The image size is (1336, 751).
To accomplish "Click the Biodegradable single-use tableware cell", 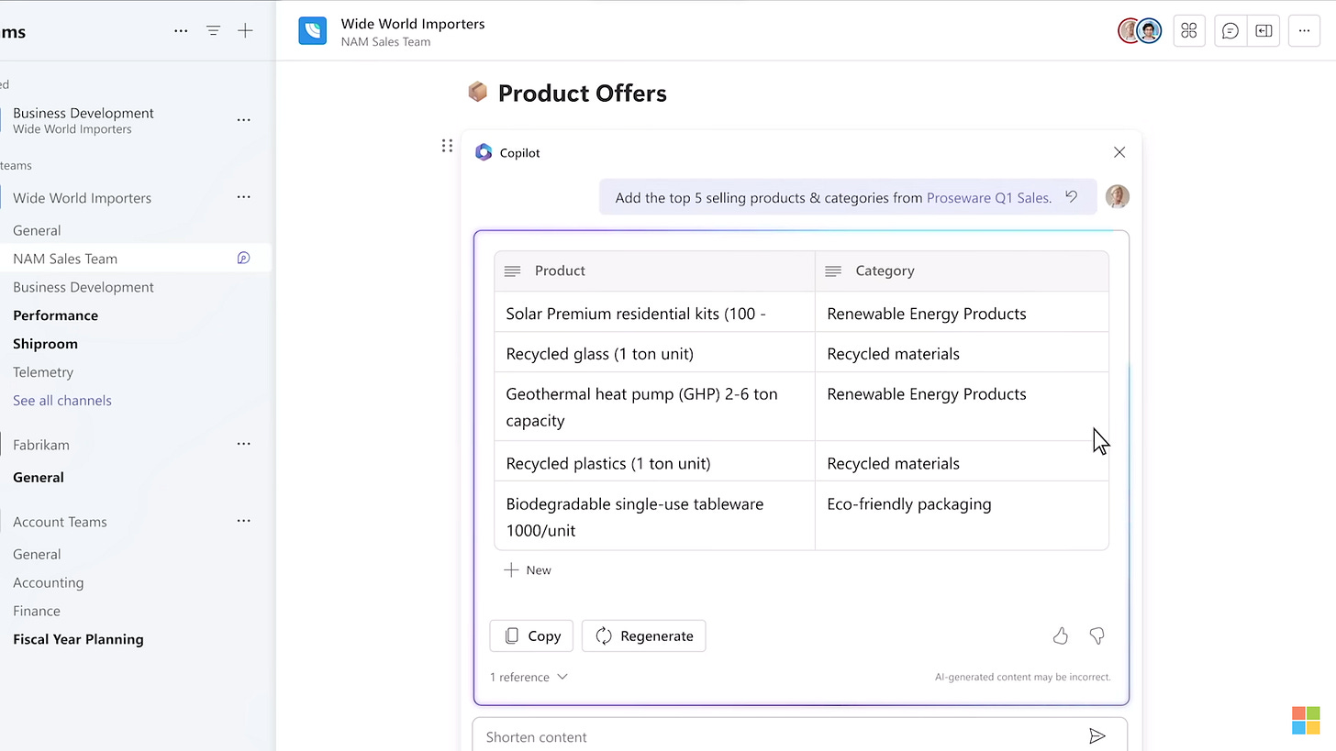I will [654, 517].
